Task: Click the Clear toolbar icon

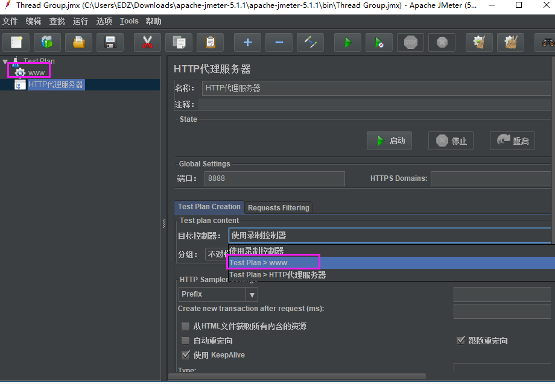Action: [479, 42]
